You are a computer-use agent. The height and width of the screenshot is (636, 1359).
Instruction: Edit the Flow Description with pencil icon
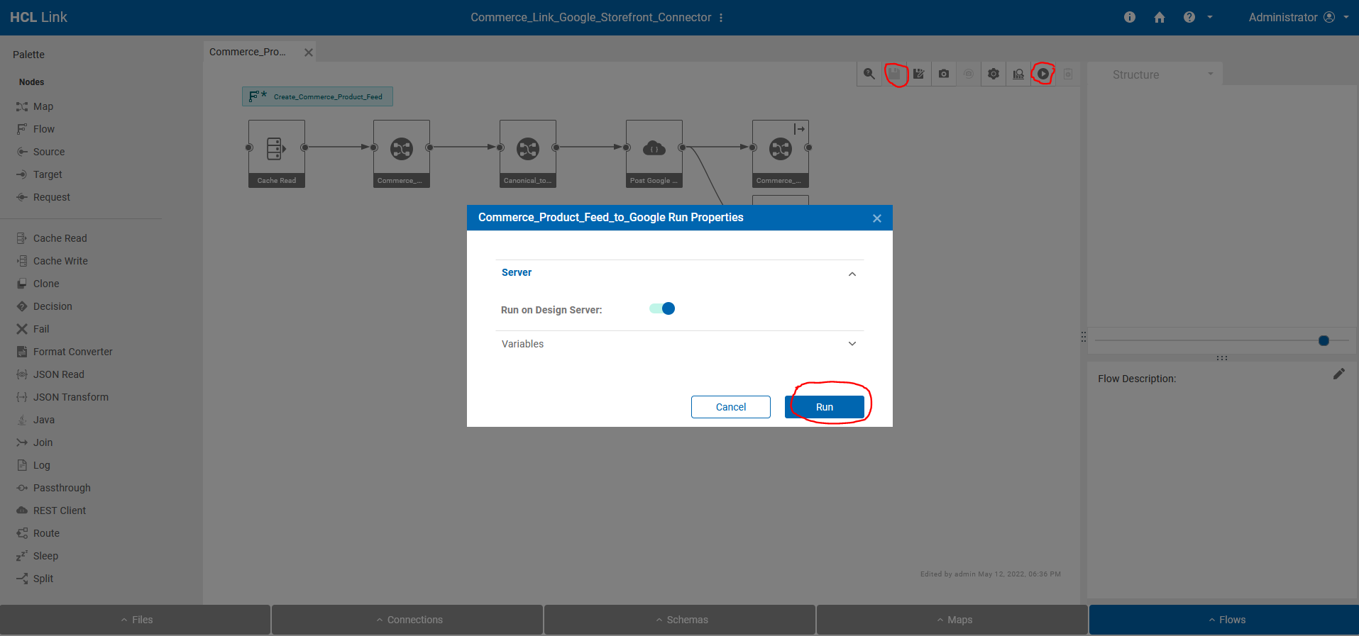click(1339, 374)
